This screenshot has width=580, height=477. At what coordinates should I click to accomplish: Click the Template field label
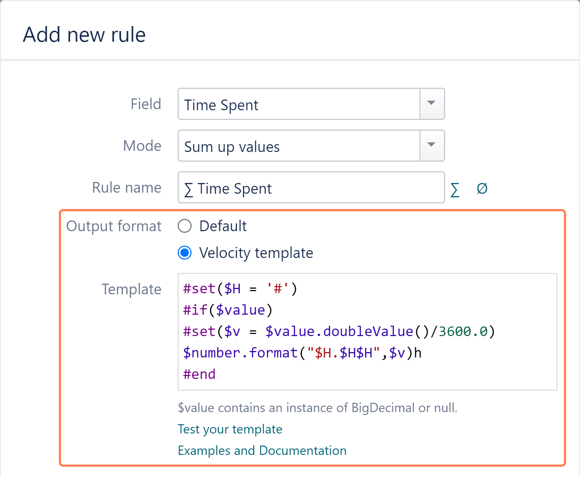(x=131, y=289)
